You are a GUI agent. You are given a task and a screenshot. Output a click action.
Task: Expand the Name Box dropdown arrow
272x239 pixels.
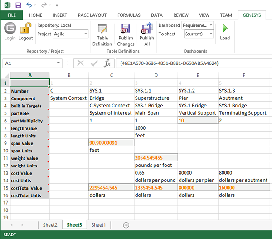pyautogui.click(x=59, y=63)
